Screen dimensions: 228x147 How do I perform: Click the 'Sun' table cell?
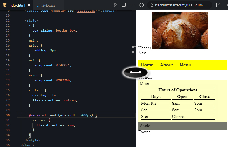[x=156, y=117]
